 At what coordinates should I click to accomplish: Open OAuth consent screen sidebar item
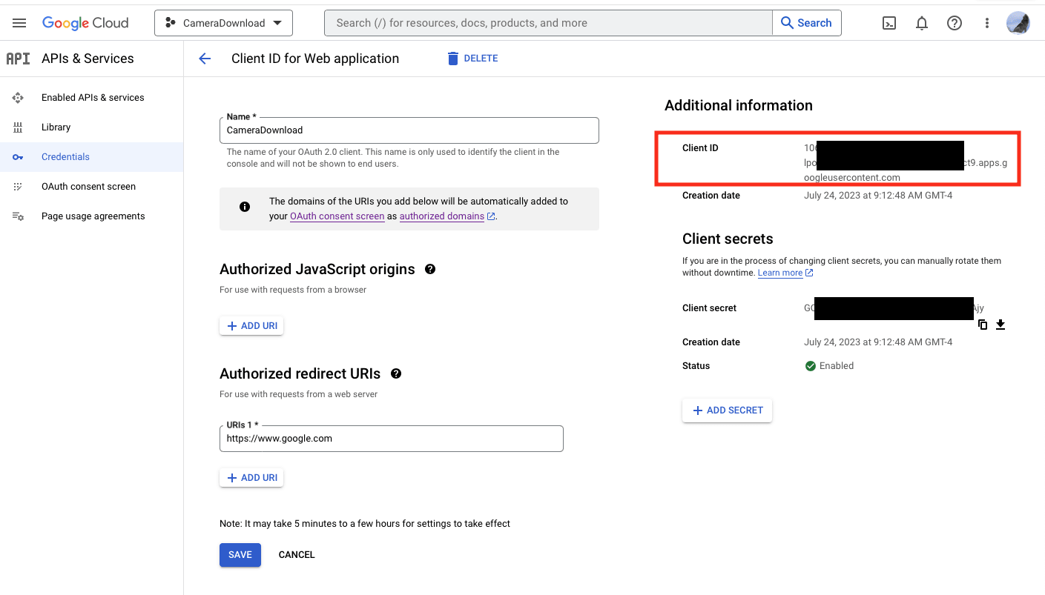pyautogui.click(x=88, y=187)
